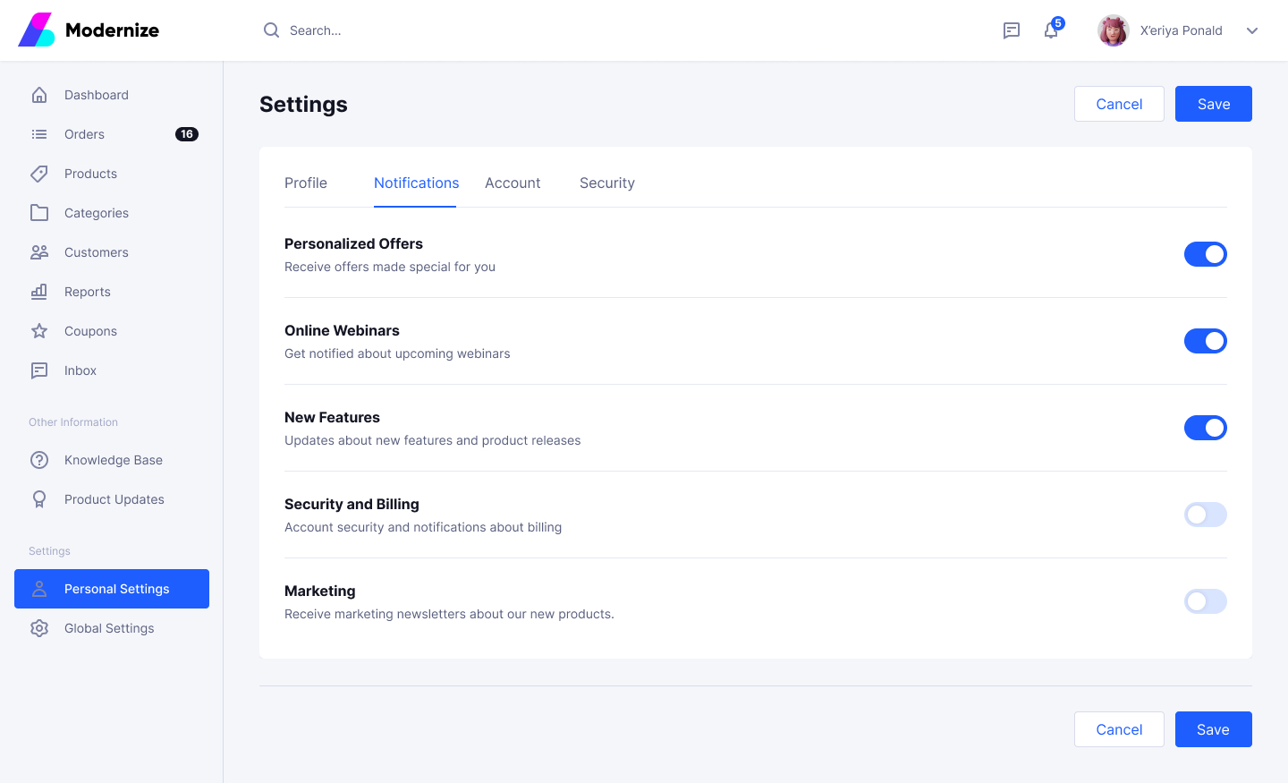1288x783 pixels.
Task: Enable the Security and Billing toggle
Action: pos(1206,515)
